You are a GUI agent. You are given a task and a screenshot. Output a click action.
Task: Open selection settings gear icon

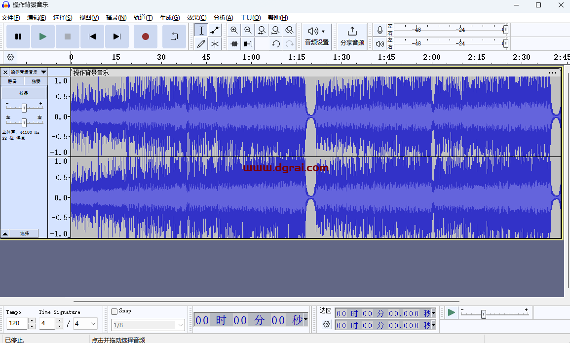coord(326,324)
